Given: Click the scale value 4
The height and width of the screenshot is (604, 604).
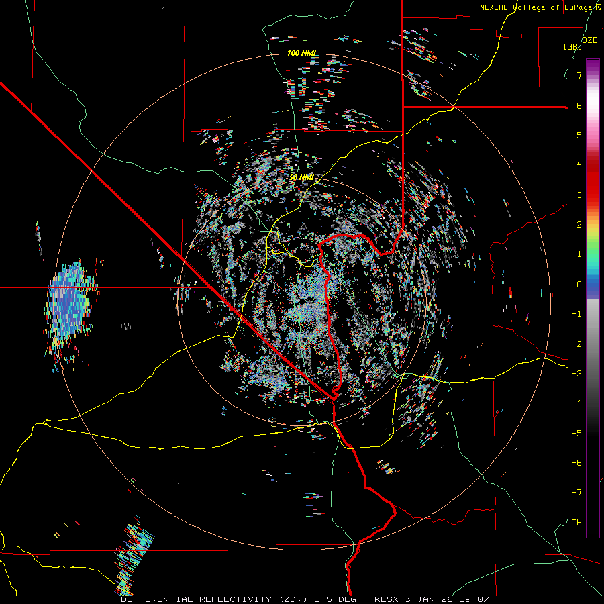Looking at the screenshot, I should (579, 165).
